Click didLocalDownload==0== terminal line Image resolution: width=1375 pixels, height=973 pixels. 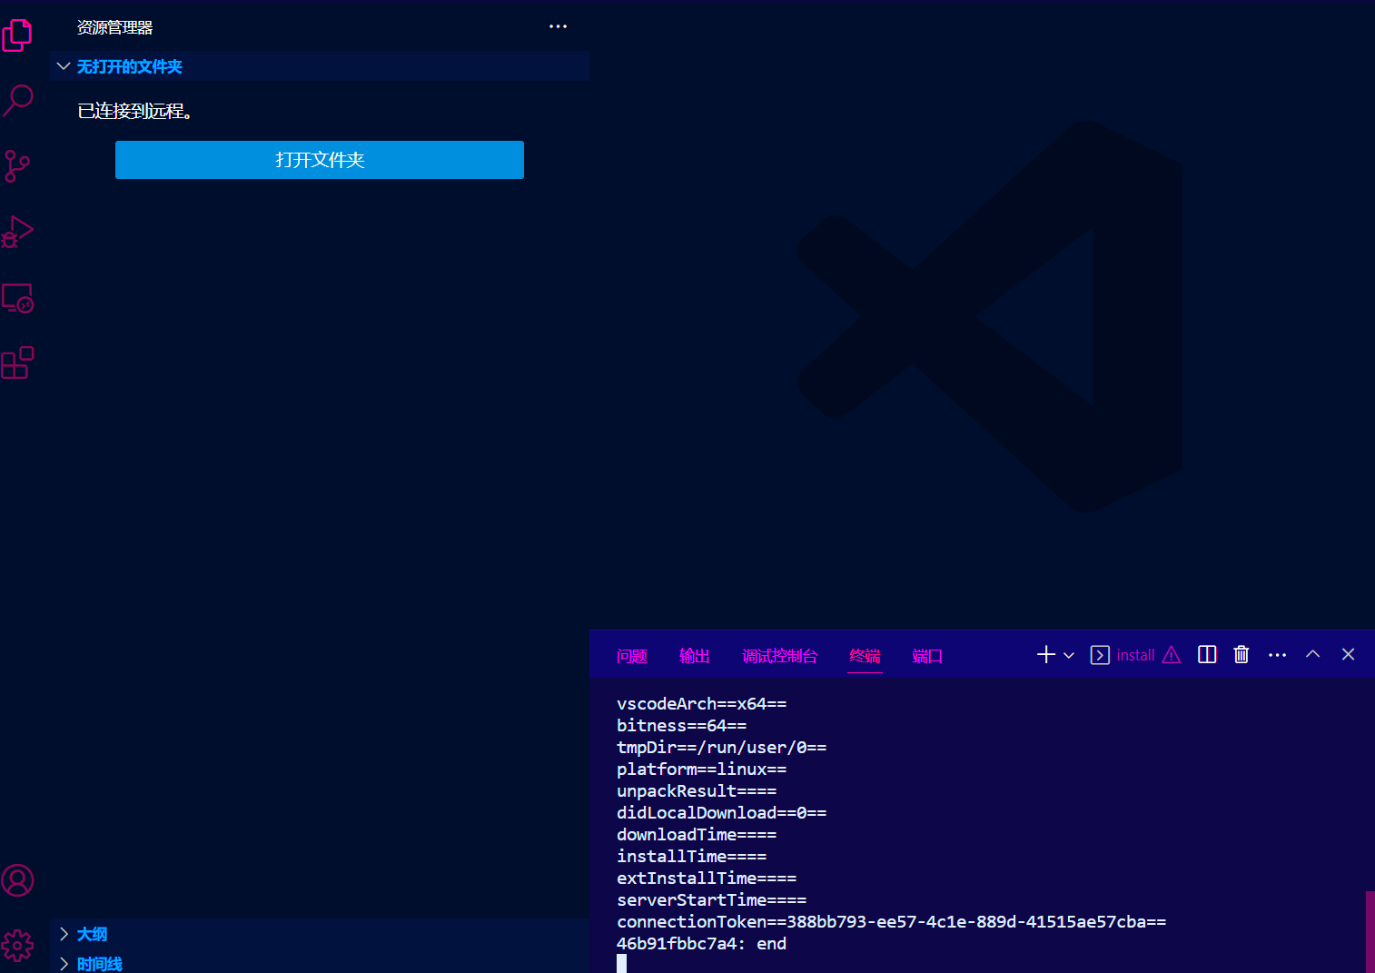(x=721, y=813)
